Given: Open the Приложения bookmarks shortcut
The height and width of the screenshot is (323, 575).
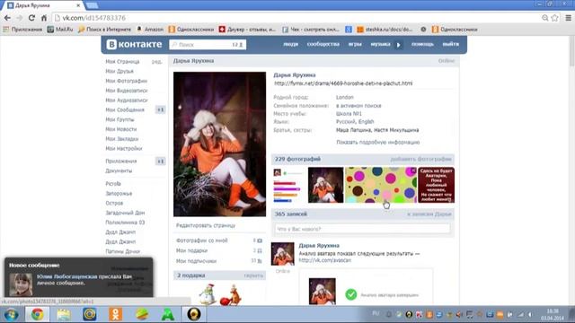Looking at the screenshot, I should tap(22, 30).
